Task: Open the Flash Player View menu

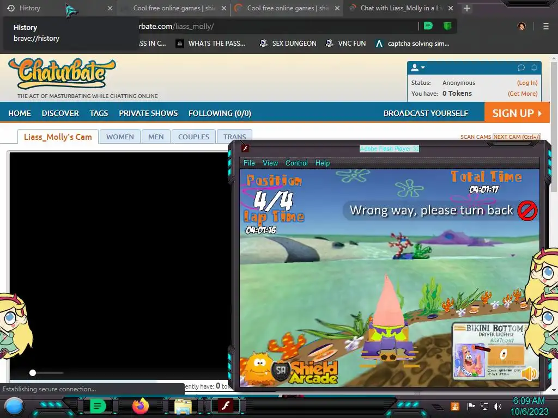Action: pyautogui.click(x=270, y=163)
